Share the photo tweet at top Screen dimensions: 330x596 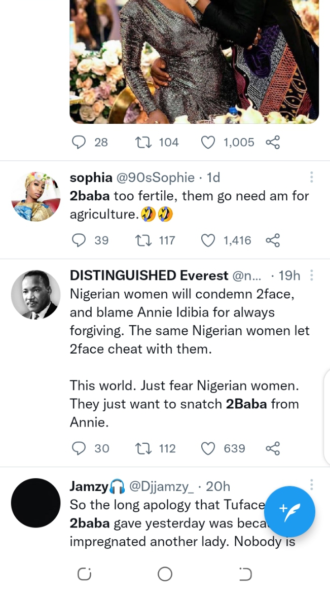(273, 143)
